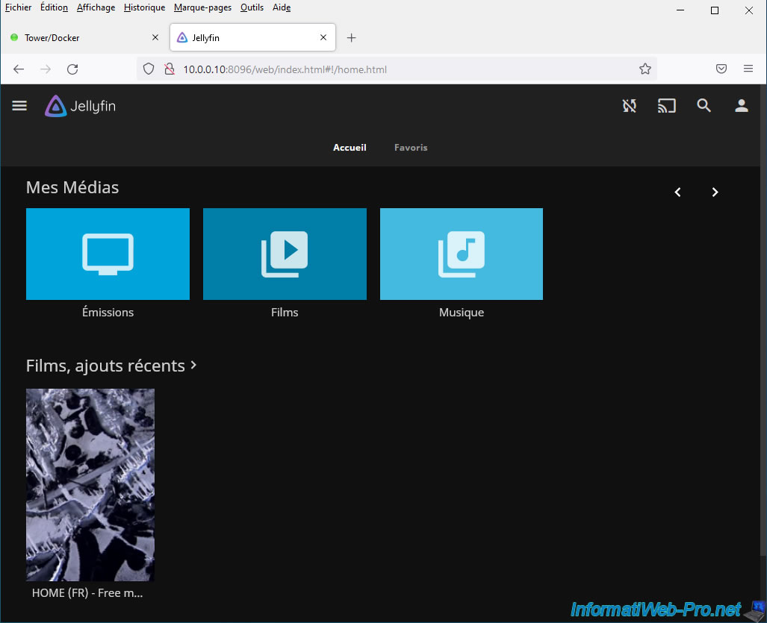The width and height of the screenshot is (767, 623).
Task: Click the SyncPlay icon in header
Action: coord(630,106)
